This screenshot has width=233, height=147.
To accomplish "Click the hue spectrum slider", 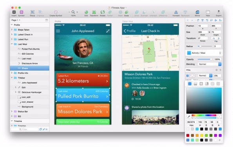I will tap(204, 115).
